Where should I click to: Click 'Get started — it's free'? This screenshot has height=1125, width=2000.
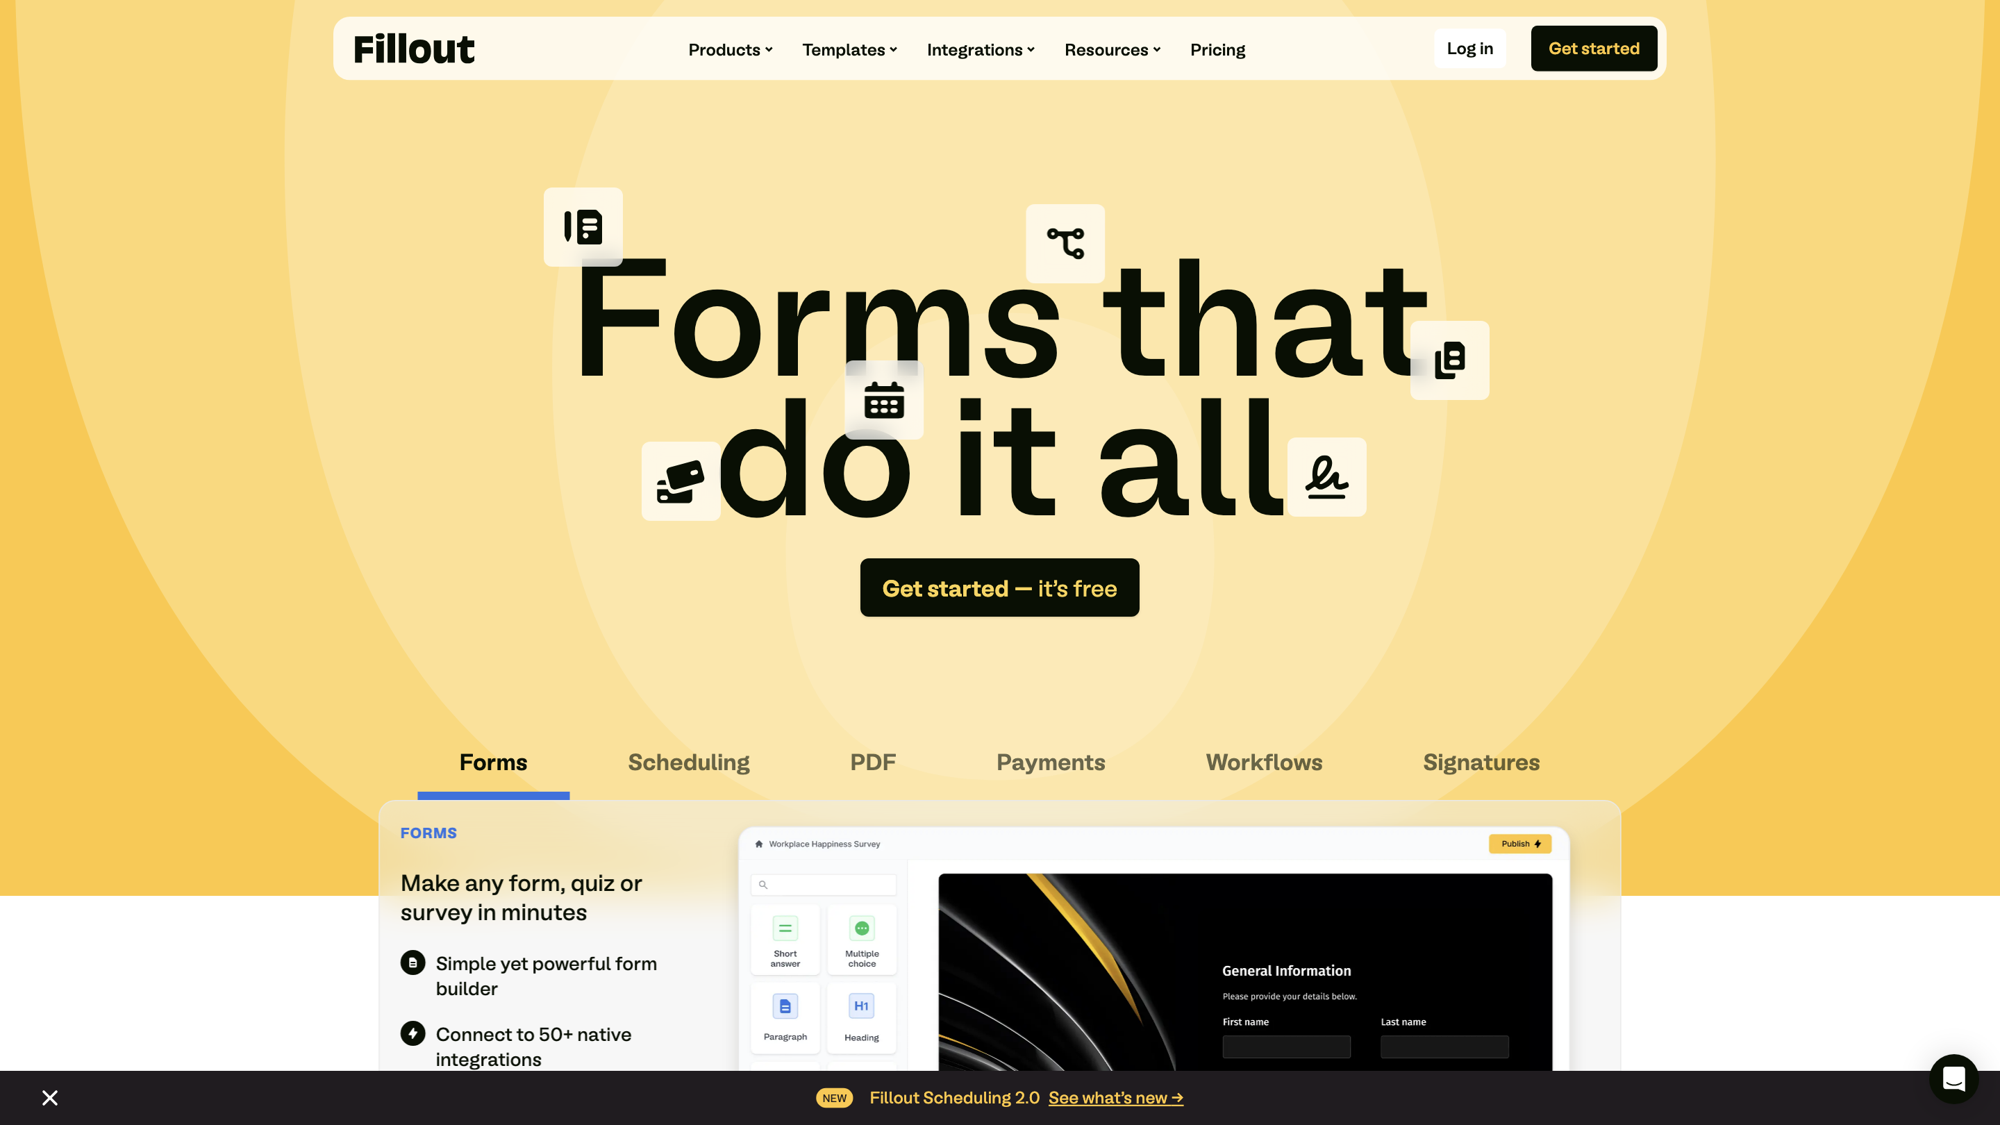[999, 587]
